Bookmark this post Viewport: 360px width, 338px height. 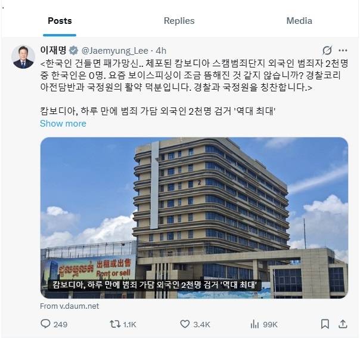click(325, 324)
